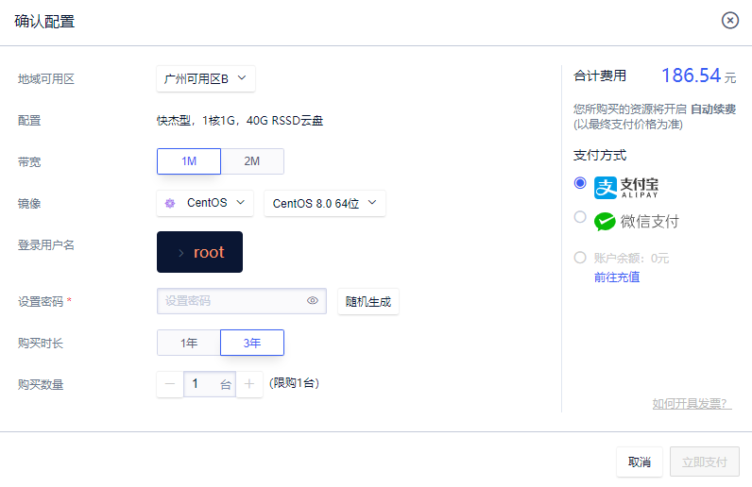The height and width of the screenshot is (487, 752).
Task: Close the 确认配置 dialog with X icon
Action: [x=729, y=21]
